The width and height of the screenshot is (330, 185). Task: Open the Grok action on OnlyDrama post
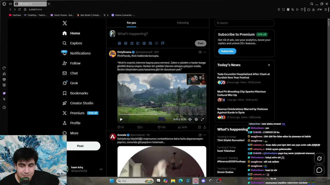(x=200, y=52)
